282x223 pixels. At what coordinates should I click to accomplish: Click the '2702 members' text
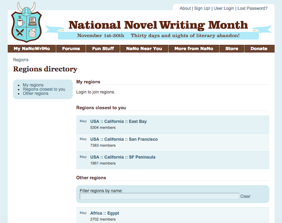tap(103, 219)
